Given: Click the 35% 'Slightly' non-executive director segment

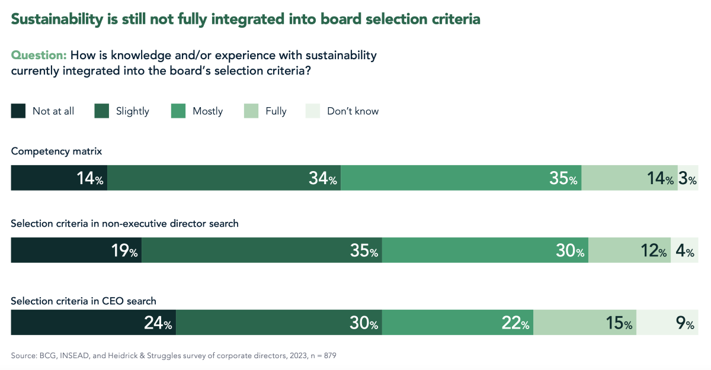Looking at the screenshot, I should [x=262, y=250].
